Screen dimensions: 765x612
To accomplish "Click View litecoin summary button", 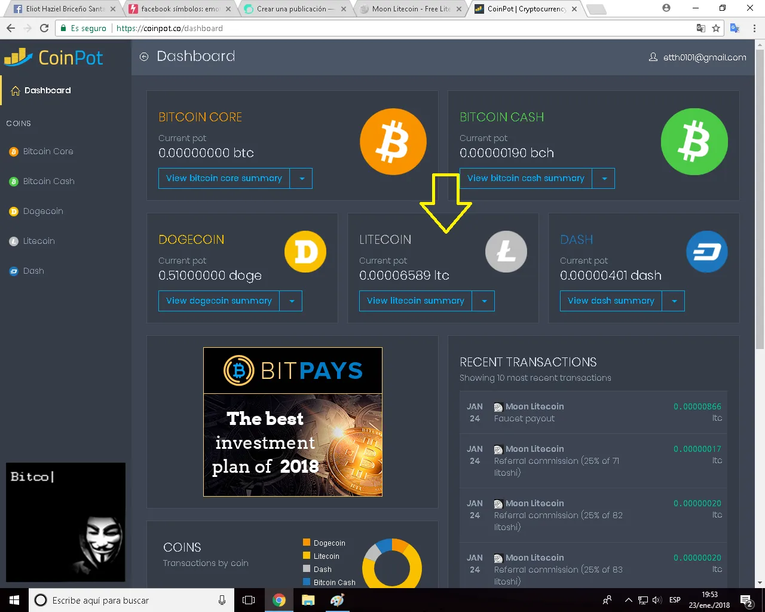I will pyautogui.click(x=415, y=301).
